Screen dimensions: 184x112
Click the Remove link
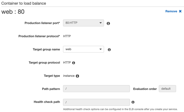click(171, 11)
